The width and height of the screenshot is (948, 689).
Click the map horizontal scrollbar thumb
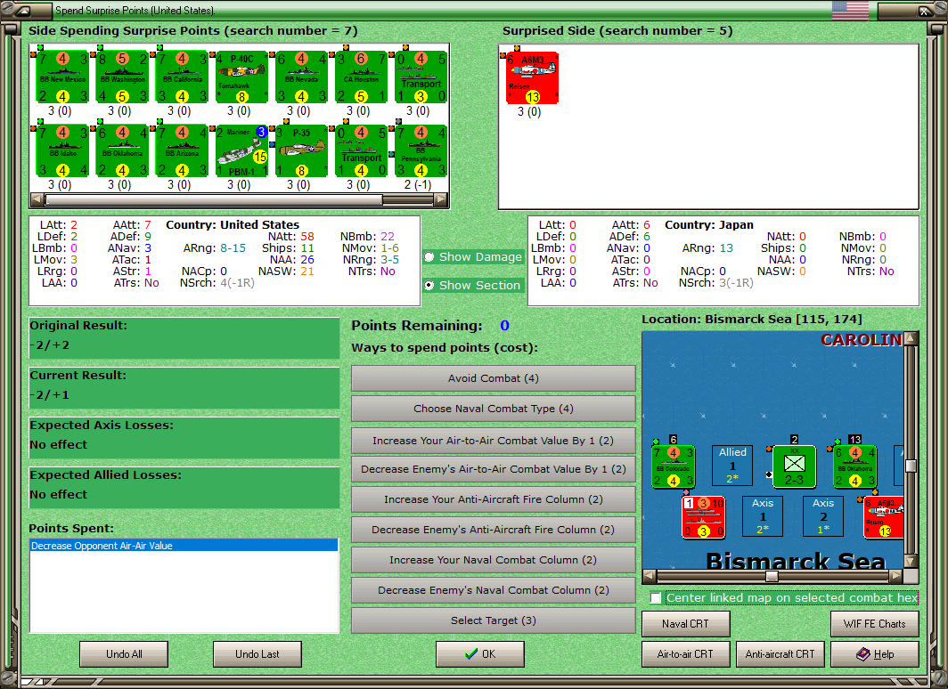[772, 576]
